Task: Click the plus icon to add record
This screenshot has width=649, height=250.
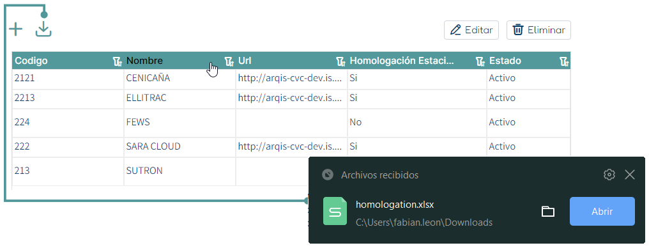Action: click(x=16, y=29)
